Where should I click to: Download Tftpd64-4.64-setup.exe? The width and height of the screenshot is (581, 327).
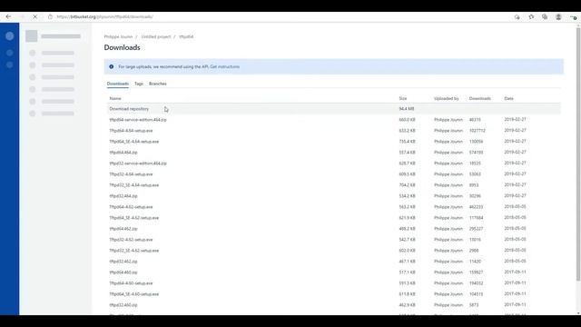tap(131, 131)
